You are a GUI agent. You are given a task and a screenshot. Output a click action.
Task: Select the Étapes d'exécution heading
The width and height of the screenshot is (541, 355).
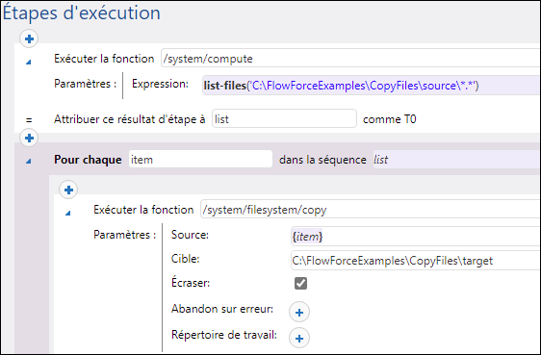[82, 13]
